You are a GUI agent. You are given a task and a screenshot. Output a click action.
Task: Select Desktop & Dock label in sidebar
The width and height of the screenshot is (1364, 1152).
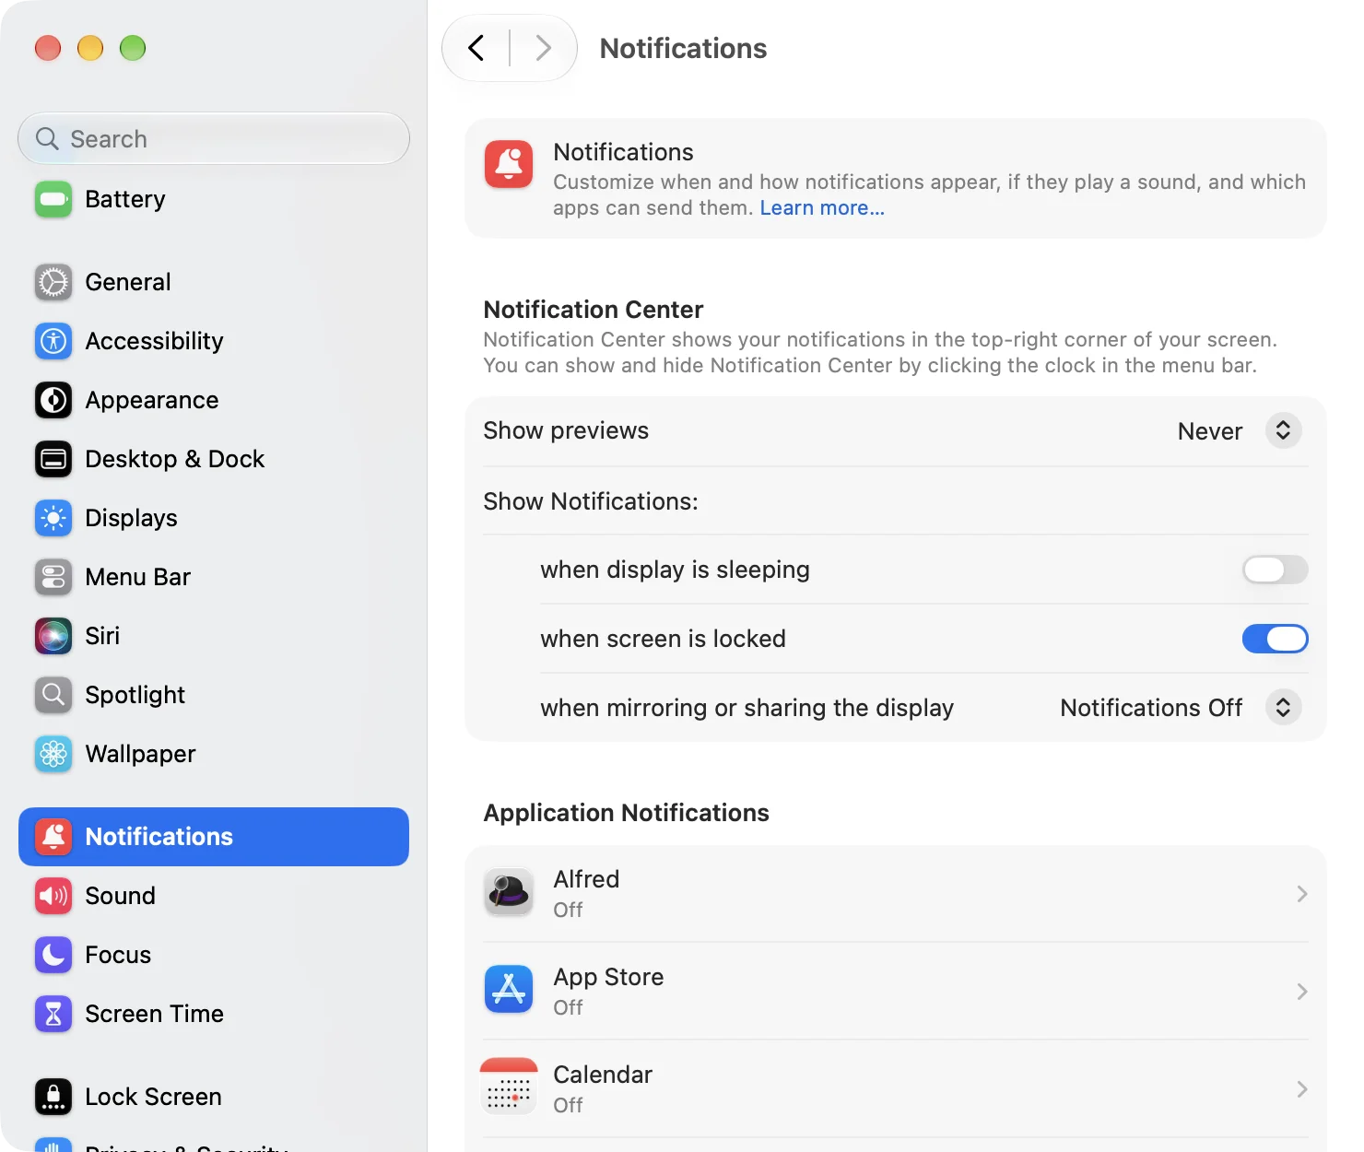click(174, 459)
